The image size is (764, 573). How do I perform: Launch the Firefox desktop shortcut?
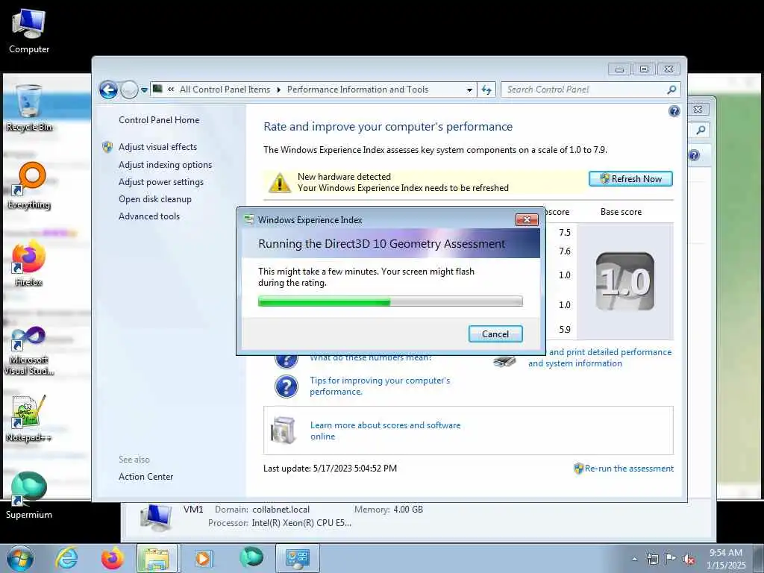coord(29,263)
